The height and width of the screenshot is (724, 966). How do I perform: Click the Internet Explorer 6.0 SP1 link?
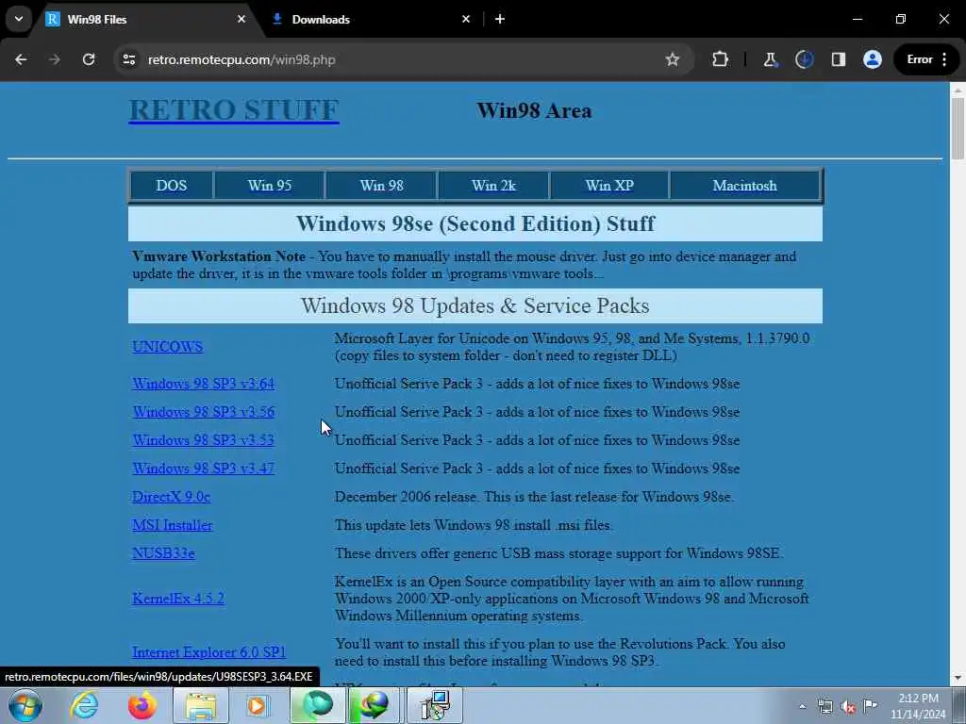(x=208, y=652)
